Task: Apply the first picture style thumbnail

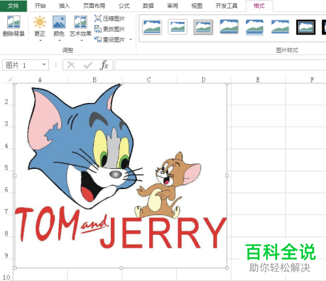Action: (152, 27)
